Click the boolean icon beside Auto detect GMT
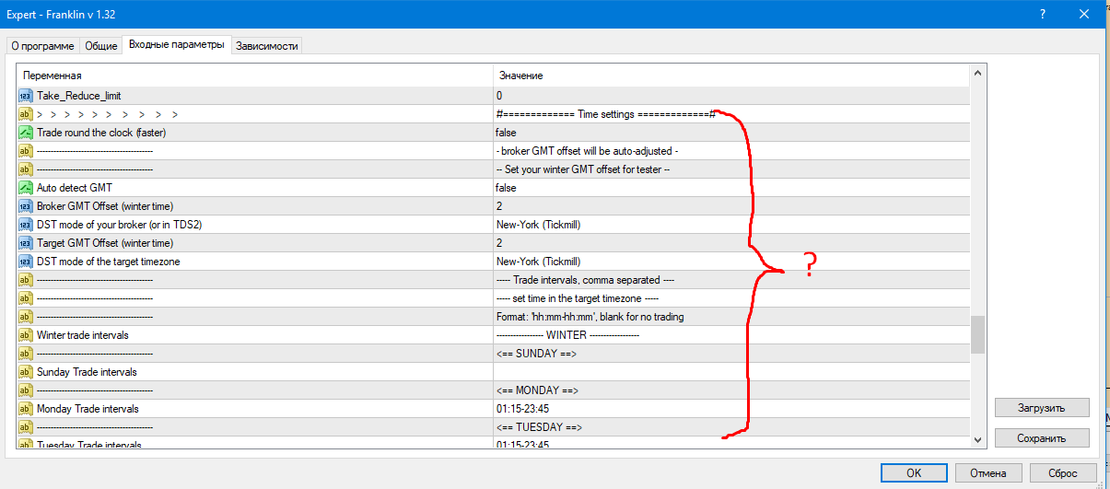Viewport: 1110px width, 489px height. [x=26, y=188]
